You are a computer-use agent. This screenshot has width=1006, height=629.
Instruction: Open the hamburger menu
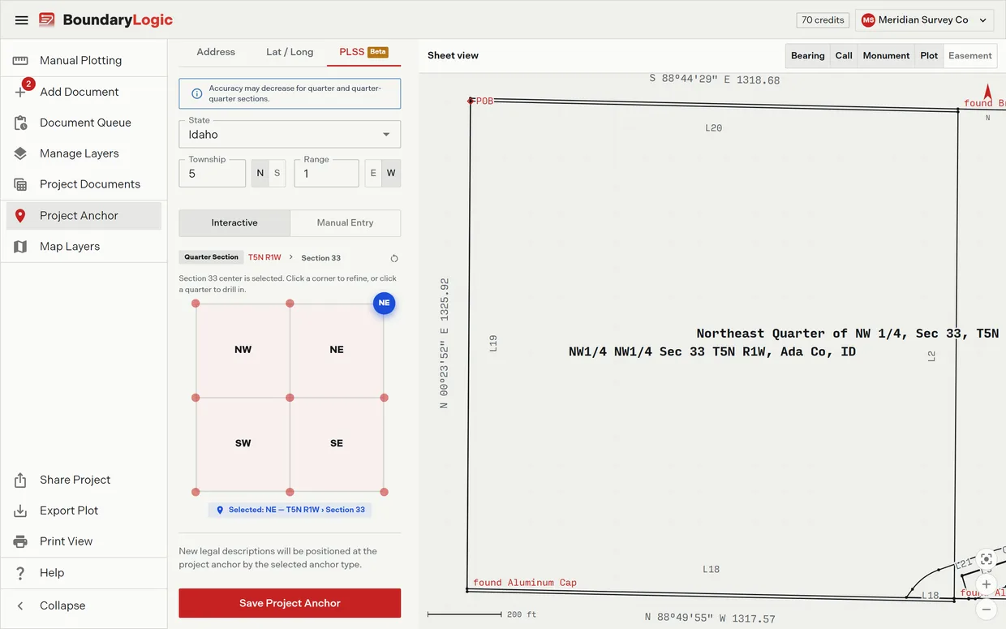(22, 20)
